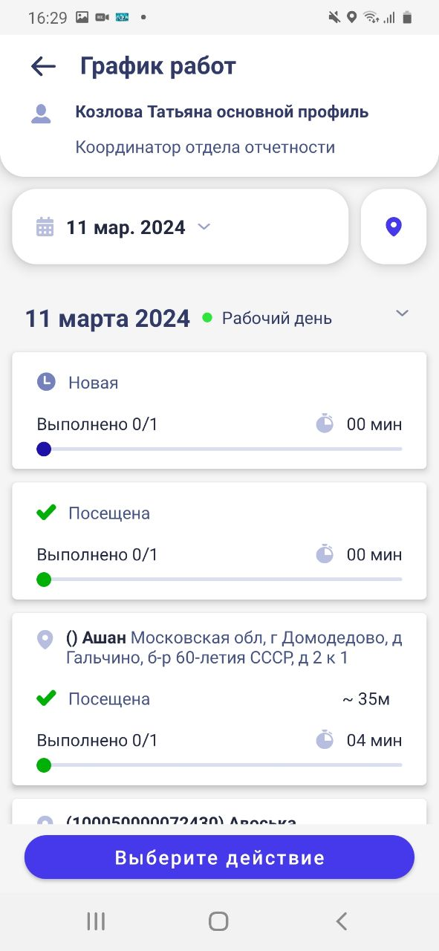Screen dimensions: 439x951
Task: Tap Android home navigation button
Action: tap(218, 921)
